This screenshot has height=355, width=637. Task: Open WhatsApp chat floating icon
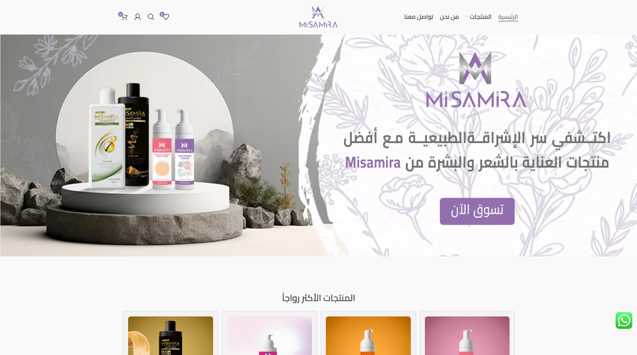point(624,320)
